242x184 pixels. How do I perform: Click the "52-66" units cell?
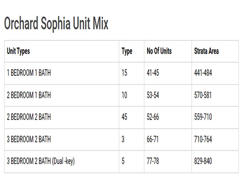(153, 117)
